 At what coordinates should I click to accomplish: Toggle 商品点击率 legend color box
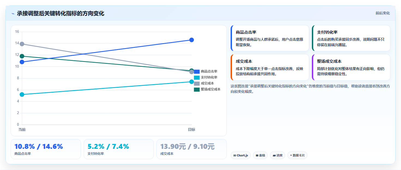coord(197,71)
